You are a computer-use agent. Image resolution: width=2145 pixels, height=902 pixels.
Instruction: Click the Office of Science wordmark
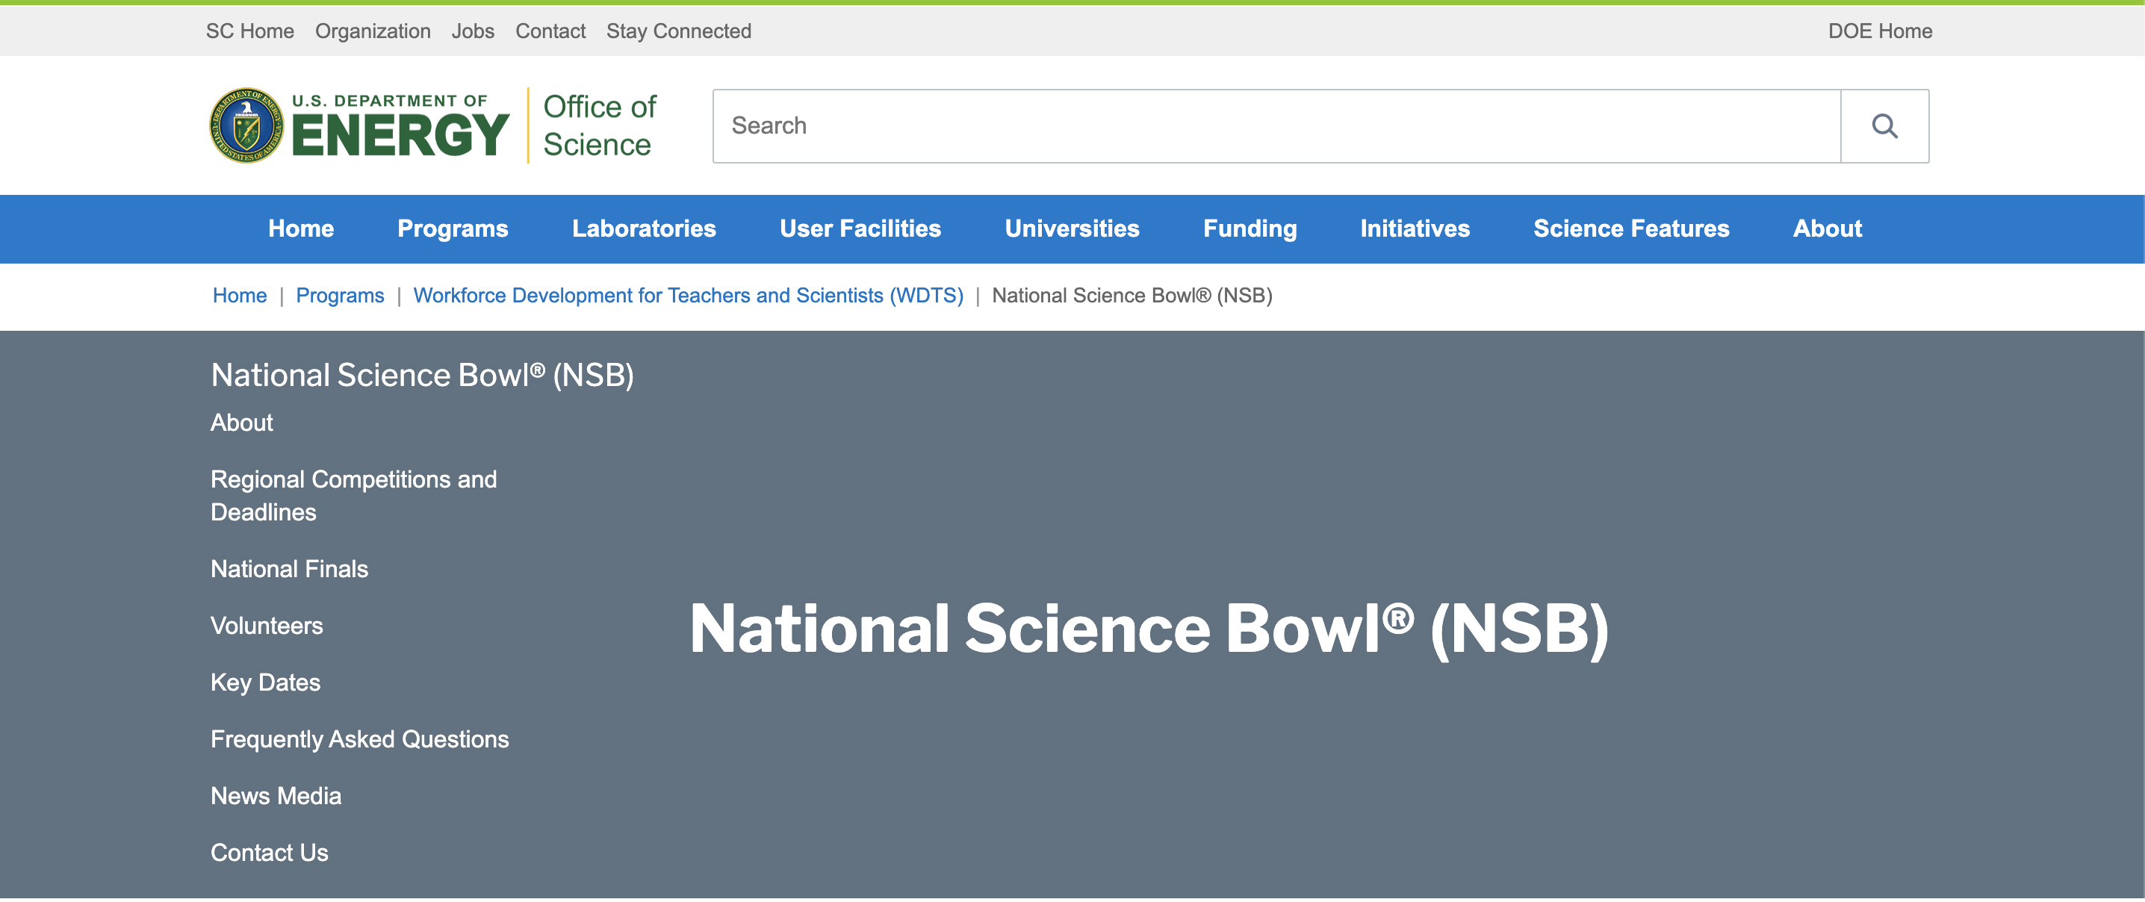(x=598, y=124)
